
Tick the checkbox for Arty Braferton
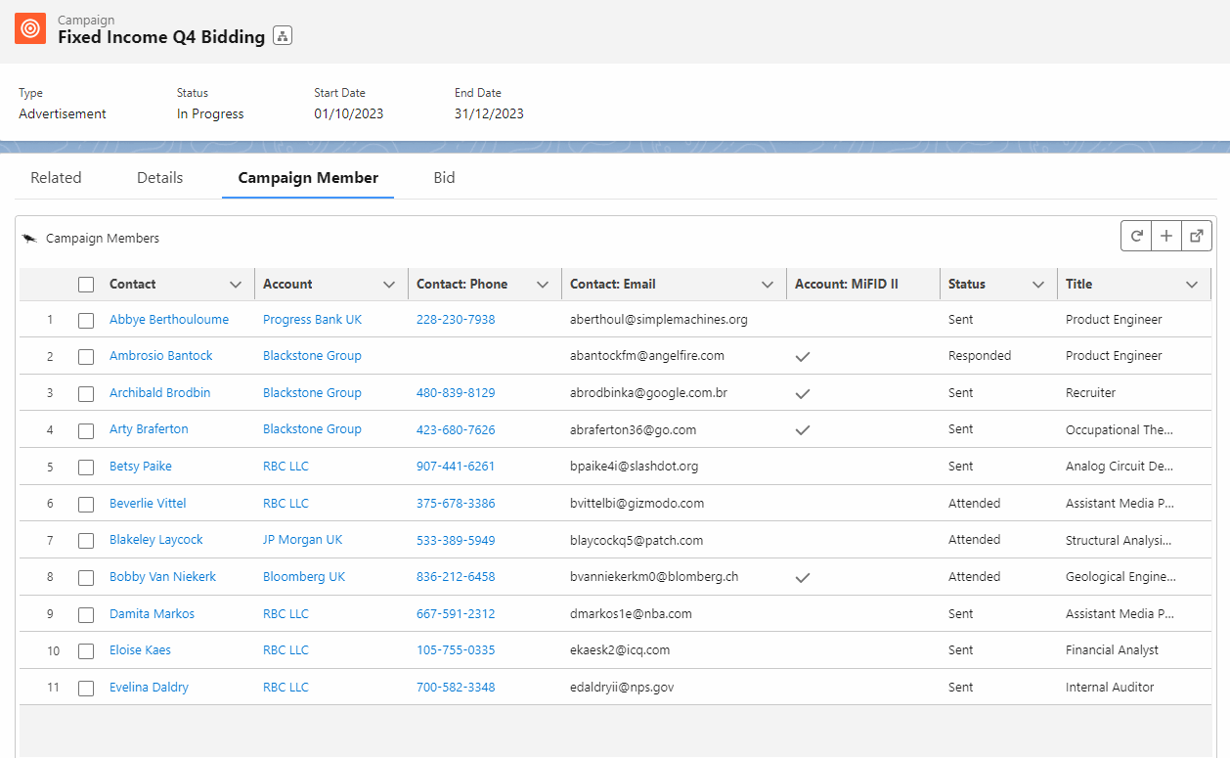click(x=86, y=430)
